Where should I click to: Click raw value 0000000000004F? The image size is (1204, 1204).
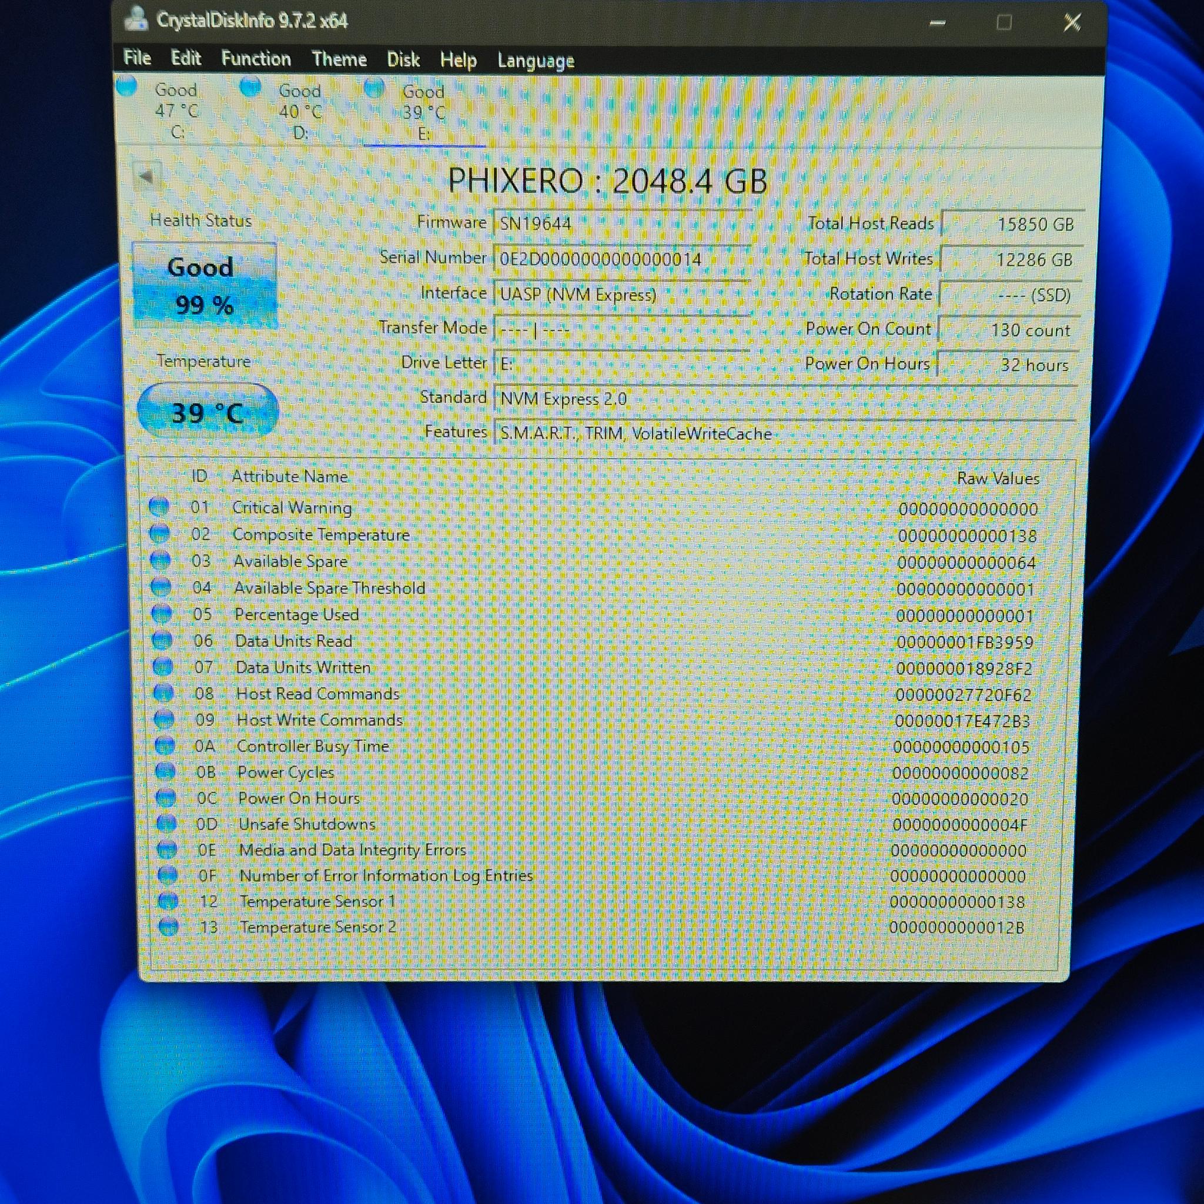959,825
